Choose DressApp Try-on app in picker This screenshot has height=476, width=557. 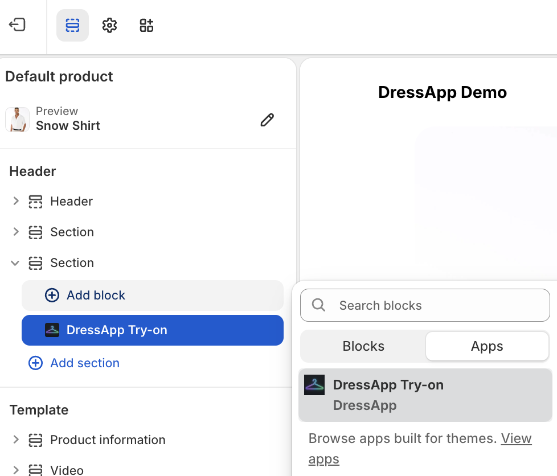pos(425,395)
